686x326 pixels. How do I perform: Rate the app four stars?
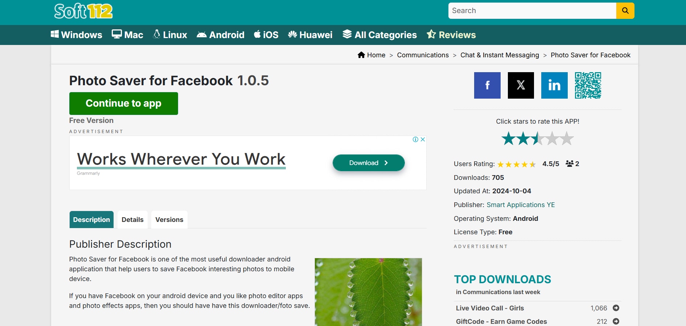click(552, 139)
